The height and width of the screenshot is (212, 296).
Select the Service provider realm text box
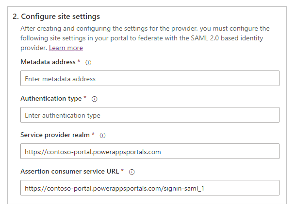pyautogui.click(x=149, y=152)
